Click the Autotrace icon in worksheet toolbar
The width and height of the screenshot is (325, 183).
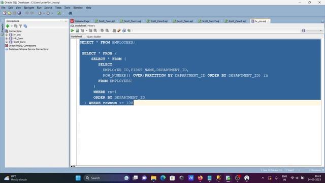point(90,30)
